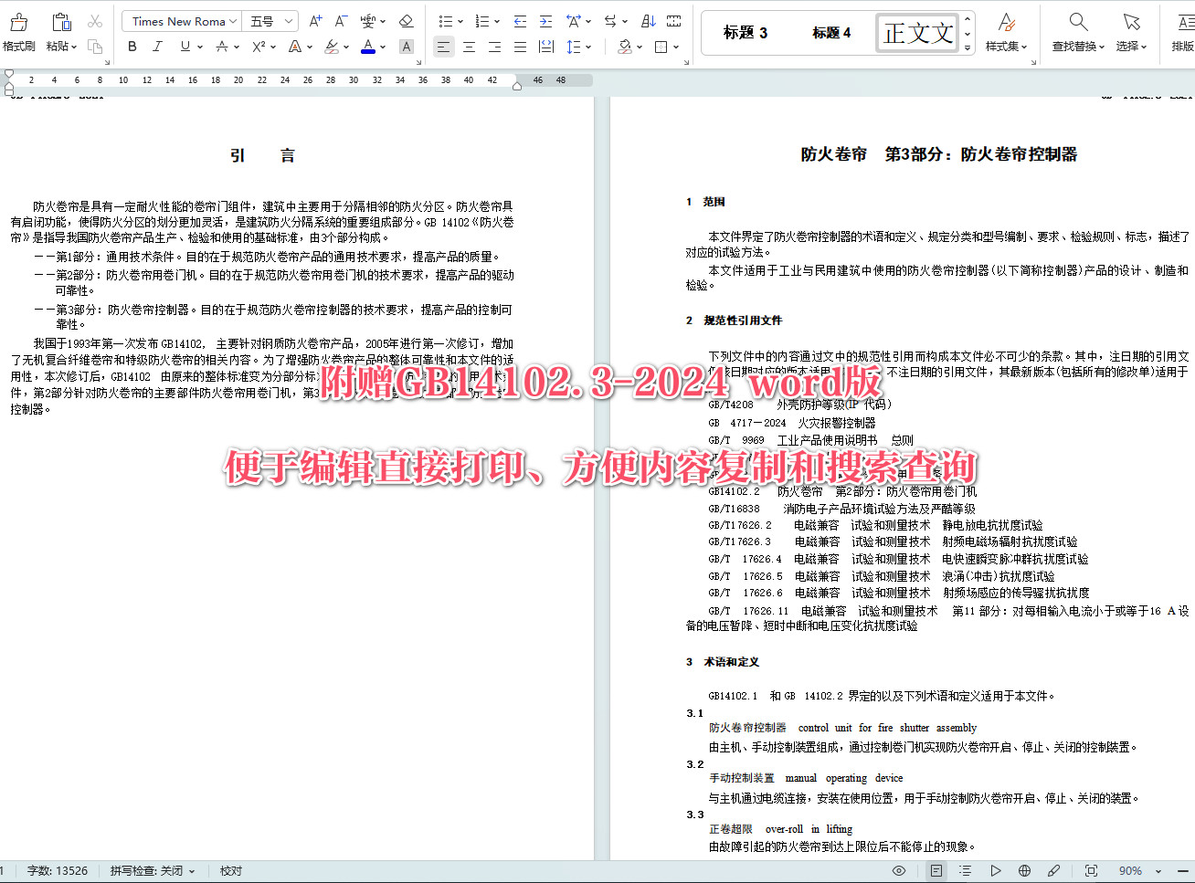Screen dimensions: 1195x883
Task: Pick a font color from the color swatch
Action: pyautogui.click(x=367, y=46)
